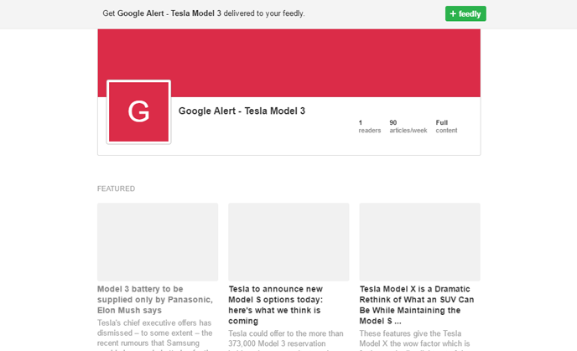Click the 'These features give the Tesla' summary
Screen dimensions: 577x351
tap(414, 340)
